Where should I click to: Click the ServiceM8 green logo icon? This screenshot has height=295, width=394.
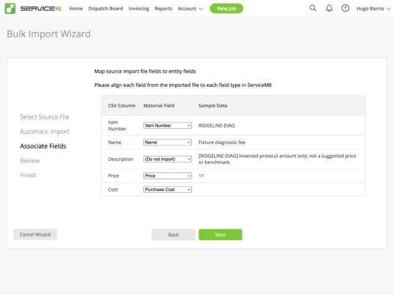tap(10, 9)
